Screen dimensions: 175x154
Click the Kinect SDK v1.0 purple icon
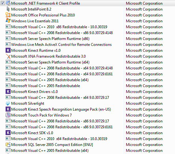pos(8,133)
